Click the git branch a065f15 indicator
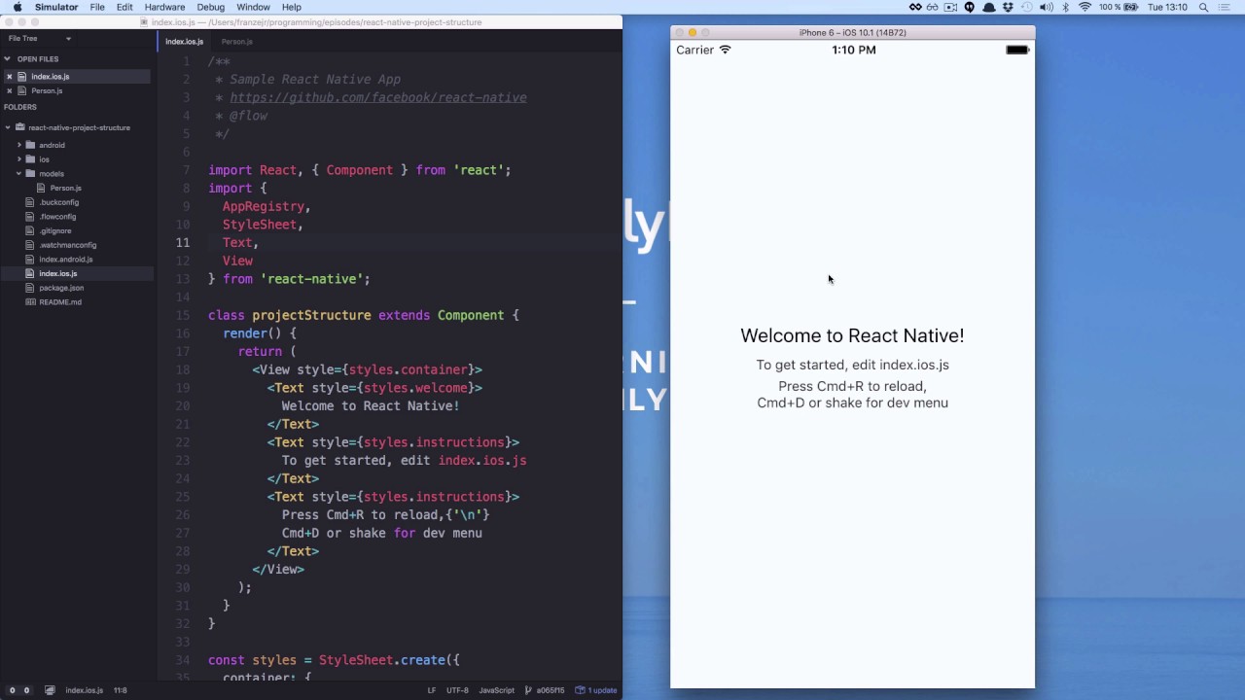Image resolution: width=1245 pixels, height=700 pixels. pos(546,690)
